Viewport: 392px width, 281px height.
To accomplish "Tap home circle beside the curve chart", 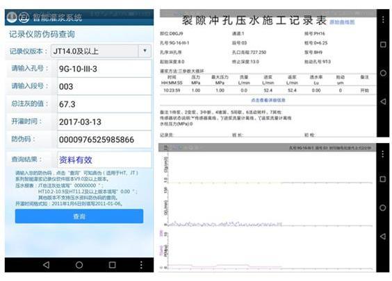I will 383,207.
